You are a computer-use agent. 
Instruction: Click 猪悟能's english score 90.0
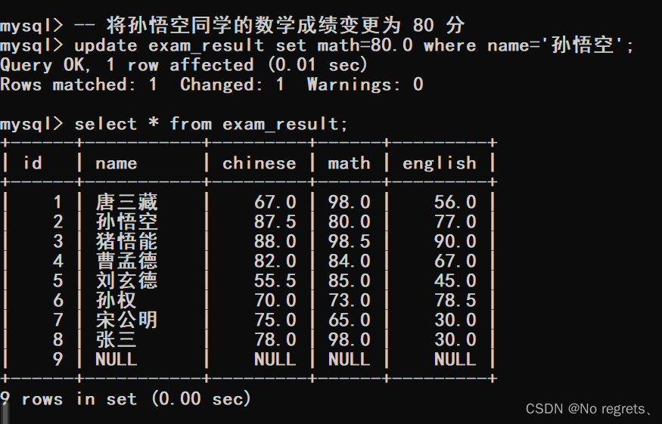point(455,241)
